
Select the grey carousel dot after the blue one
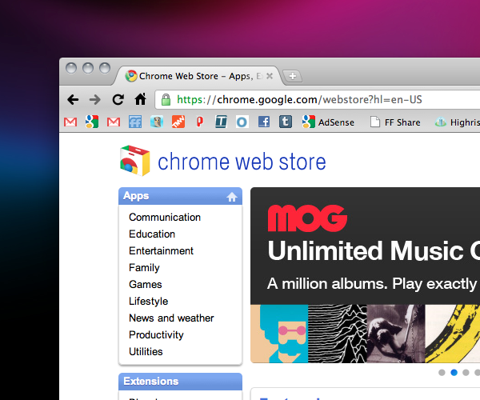(466, 373)
